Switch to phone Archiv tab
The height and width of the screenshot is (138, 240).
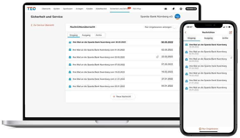coord(225,38)
